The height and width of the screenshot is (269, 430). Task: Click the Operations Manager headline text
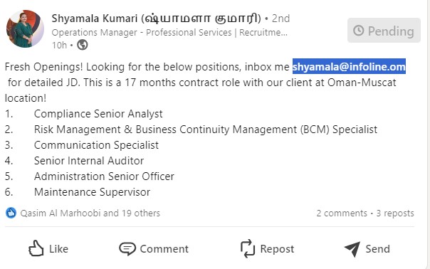pos(169,32)
